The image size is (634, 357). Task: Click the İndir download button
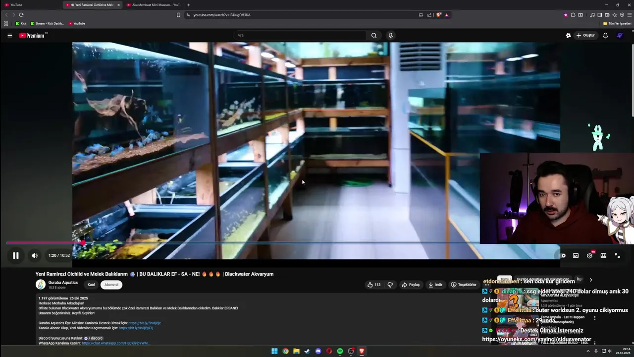[x=435, y=285]
